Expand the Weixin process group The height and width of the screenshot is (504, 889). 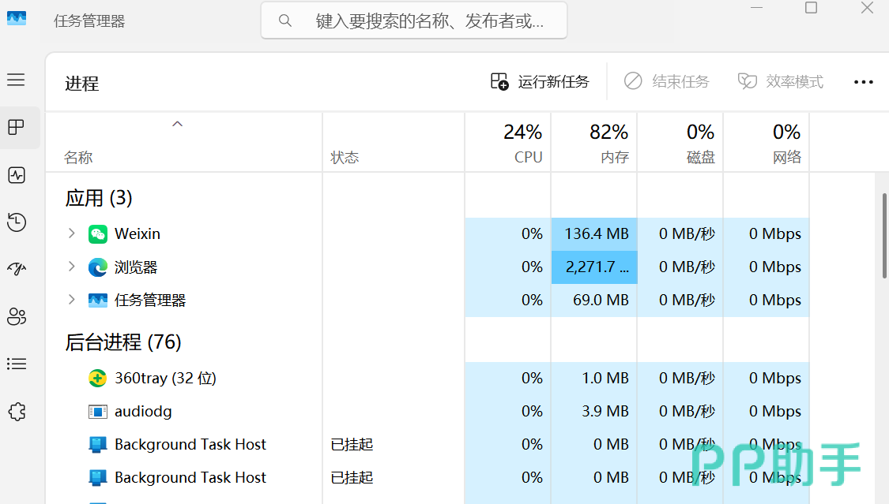point(71,233)
